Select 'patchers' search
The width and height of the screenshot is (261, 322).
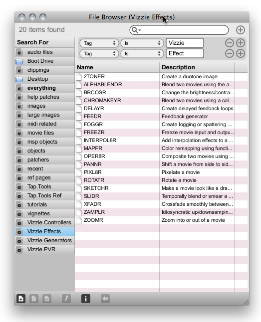tap(45, 160)
